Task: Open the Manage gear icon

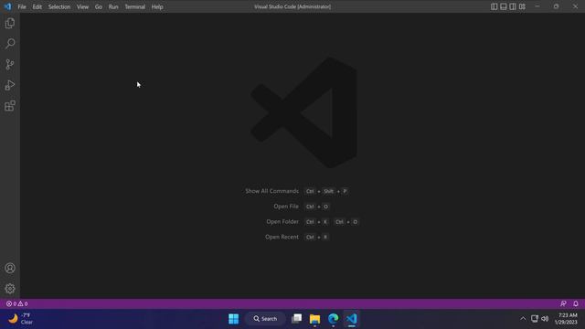Action: (x=10, y=289)
